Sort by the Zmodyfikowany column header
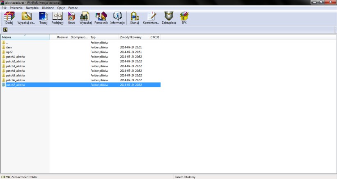The height and width of the screenshot is (179, 337). pyautogui.click(x=131, y=37)
